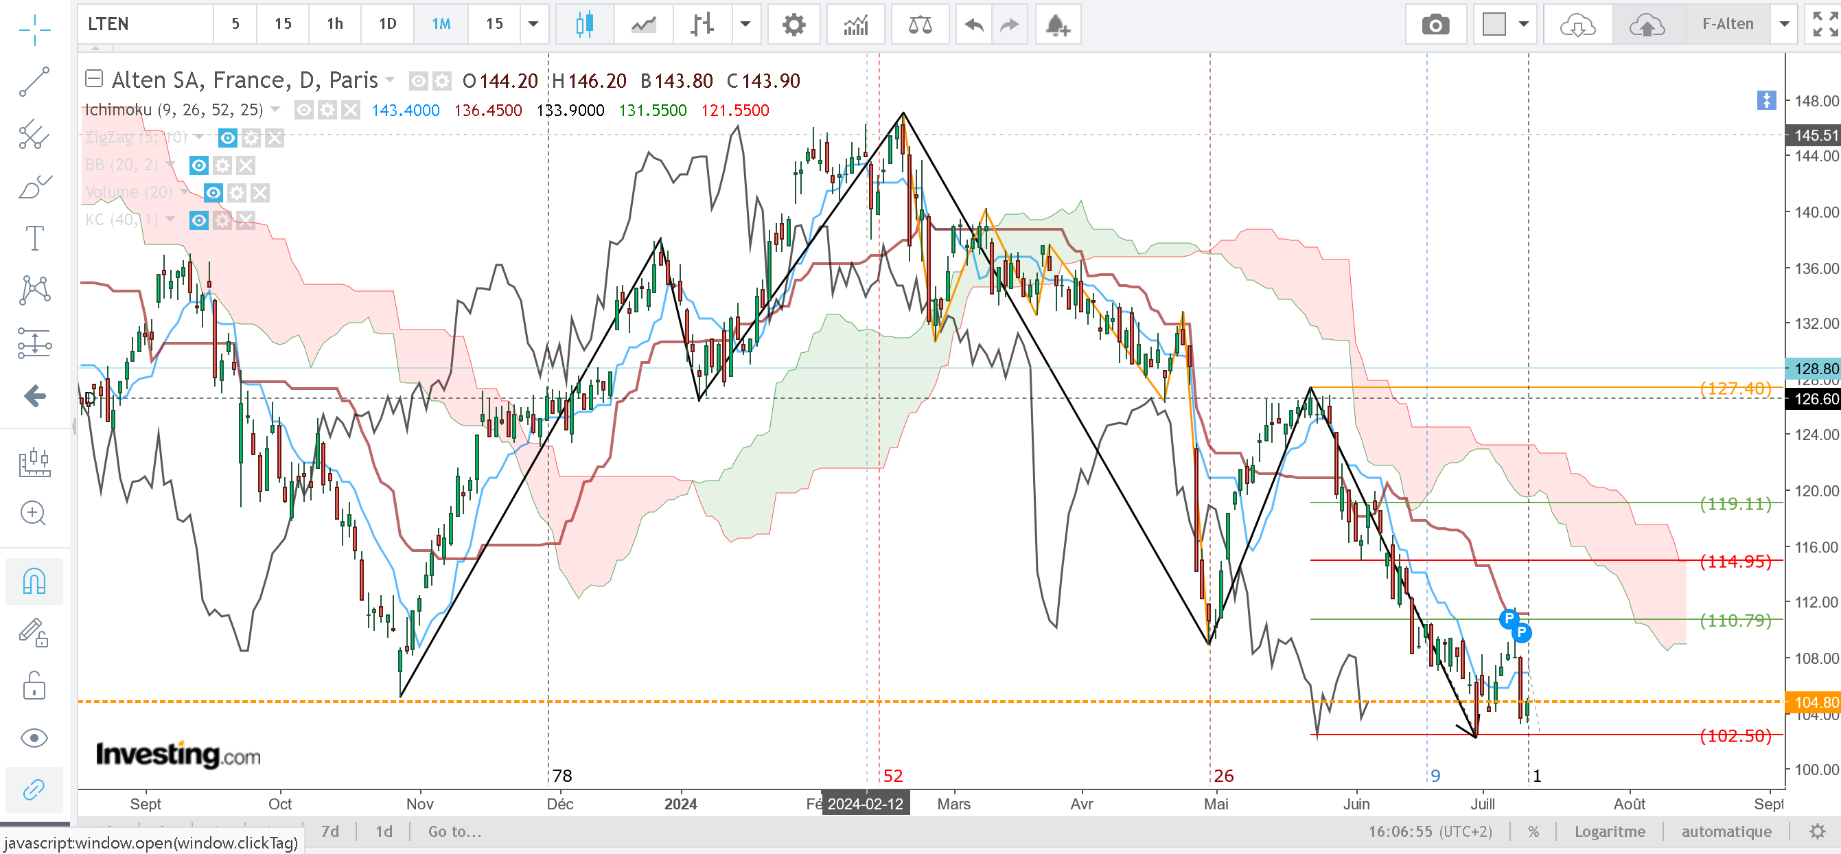
Task: Click the chart layout square swatch
Action: click(1494, 24)
